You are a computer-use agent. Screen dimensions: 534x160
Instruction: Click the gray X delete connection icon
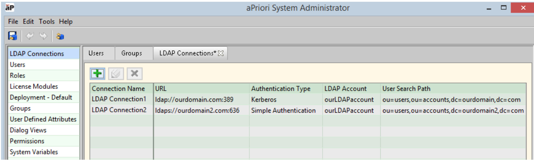(134, 74)
